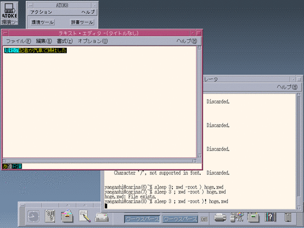Open the Application Manager icon on the front panel

tap(253, 217)
